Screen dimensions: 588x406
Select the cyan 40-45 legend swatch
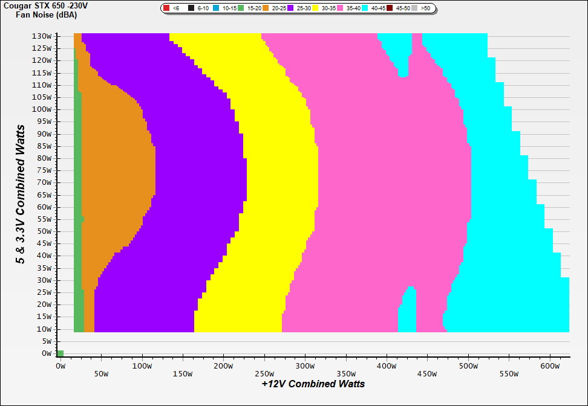coord(364,8)
